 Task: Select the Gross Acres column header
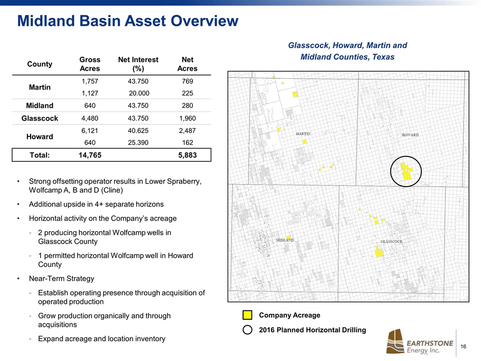(x=90, y=64)
